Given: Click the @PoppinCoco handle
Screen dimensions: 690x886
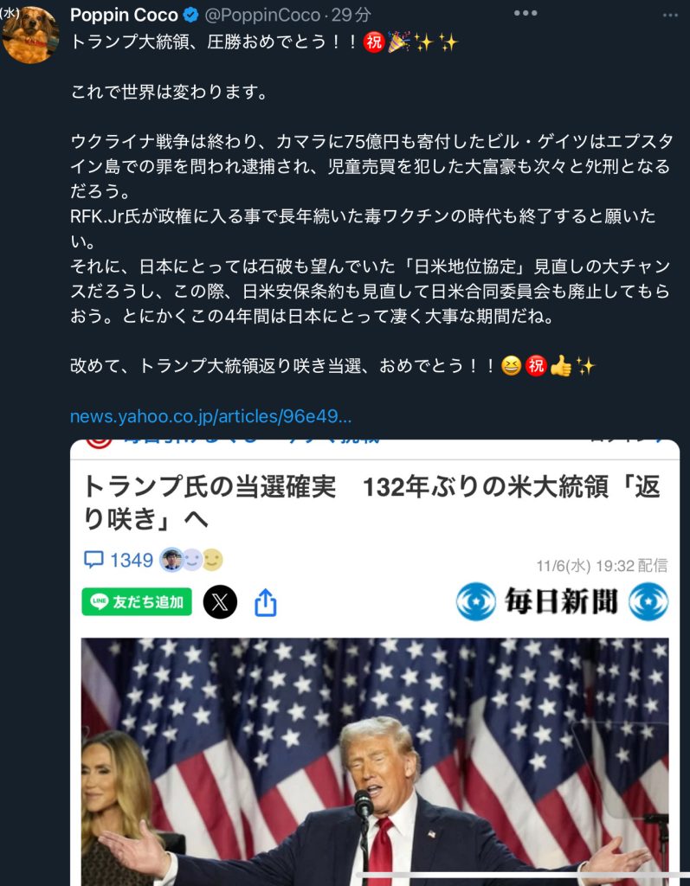Looking at the screenshot, I should (x=262, y=16).
